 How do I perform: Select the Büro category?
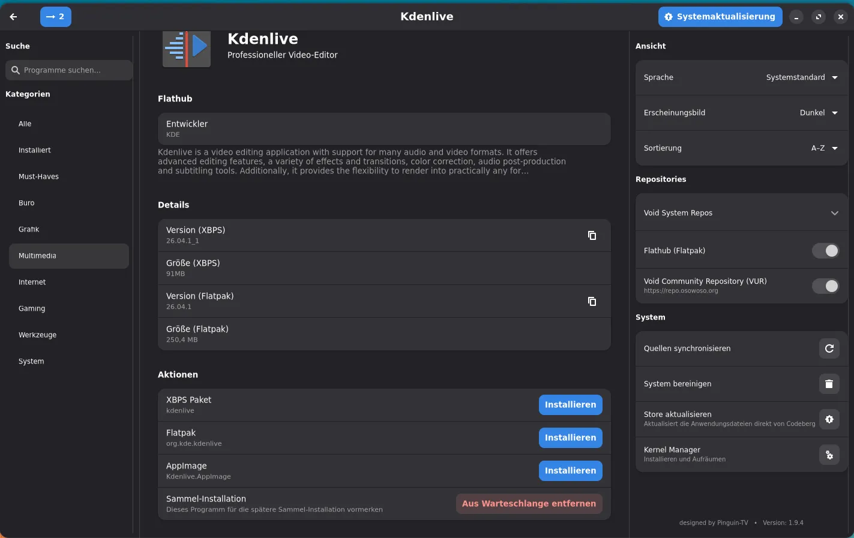click(x=69, y=203)
